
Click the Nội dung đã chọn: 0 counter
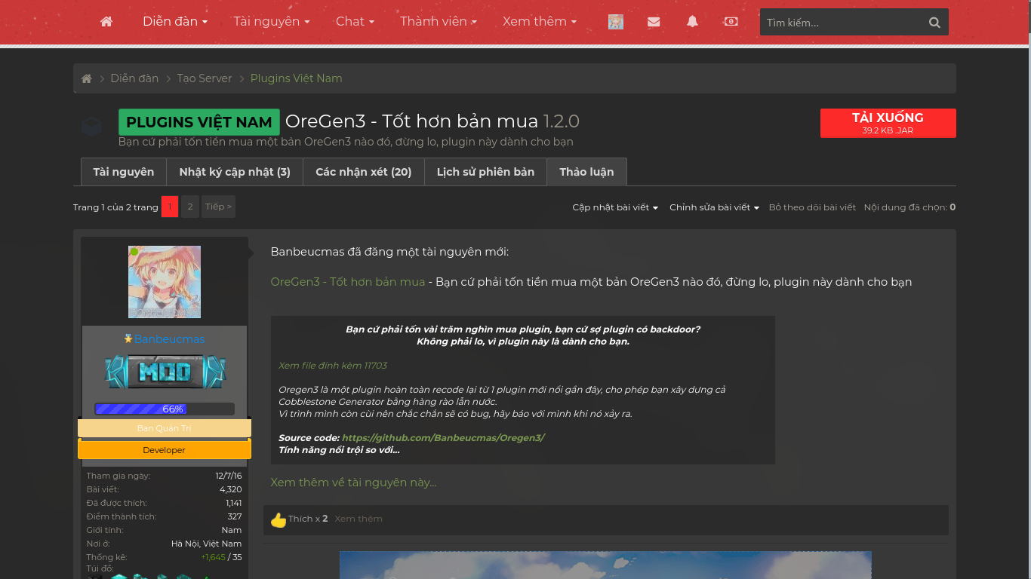tap(909, 207)
